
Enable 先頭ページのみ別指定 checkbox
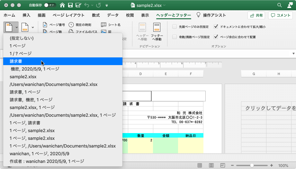pyautogui.click(x=175, y=27)
